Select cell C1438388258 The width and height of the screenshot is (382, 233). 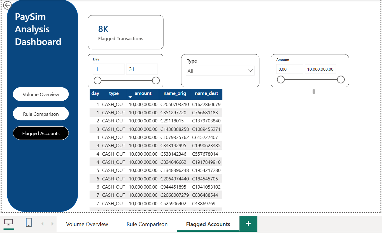pyautogui.click(x=175, y=129)
